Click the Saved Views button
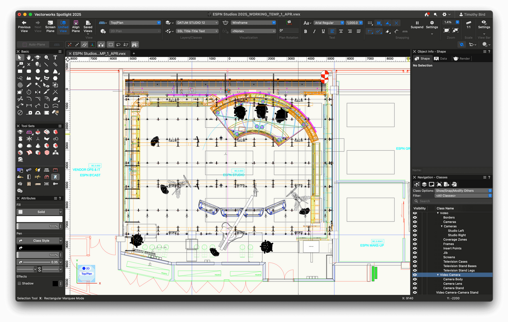 [x=88, y=27]
